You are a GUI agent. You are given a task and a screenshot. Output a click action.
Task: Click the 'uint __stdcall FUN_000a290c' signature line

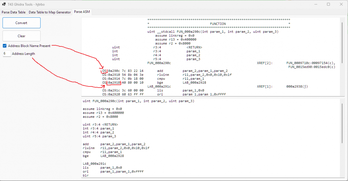(x=213, y=32)
